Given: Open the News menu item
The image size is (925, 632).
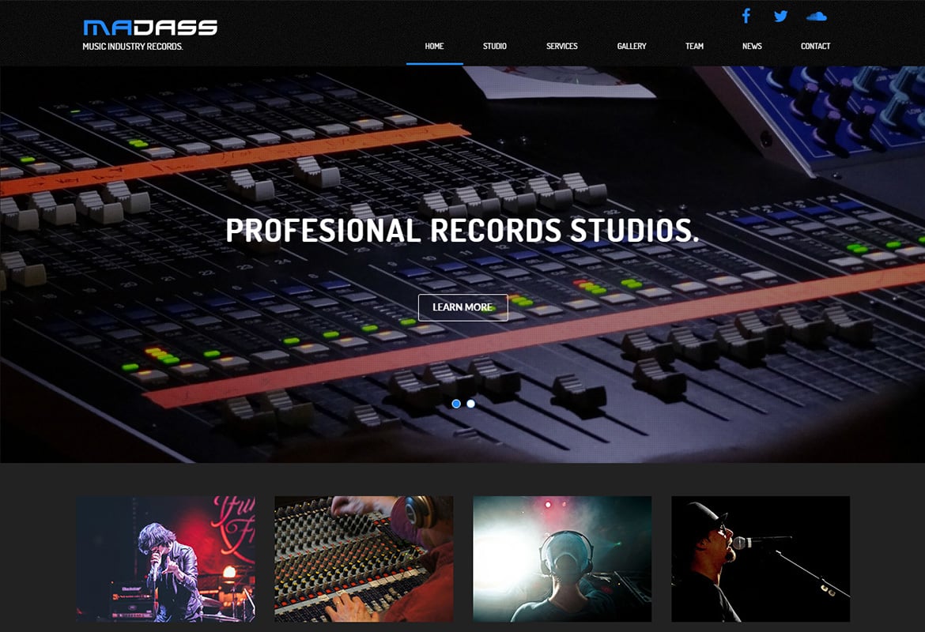Looking at the screenshot, I should 752,46.
